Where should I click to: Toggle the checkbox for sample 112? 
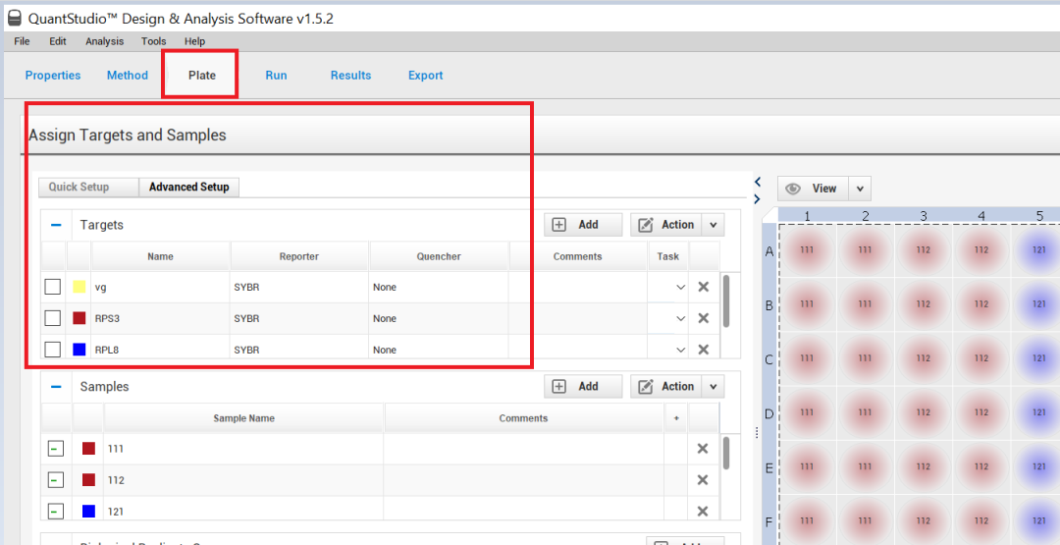coord(55,480)
